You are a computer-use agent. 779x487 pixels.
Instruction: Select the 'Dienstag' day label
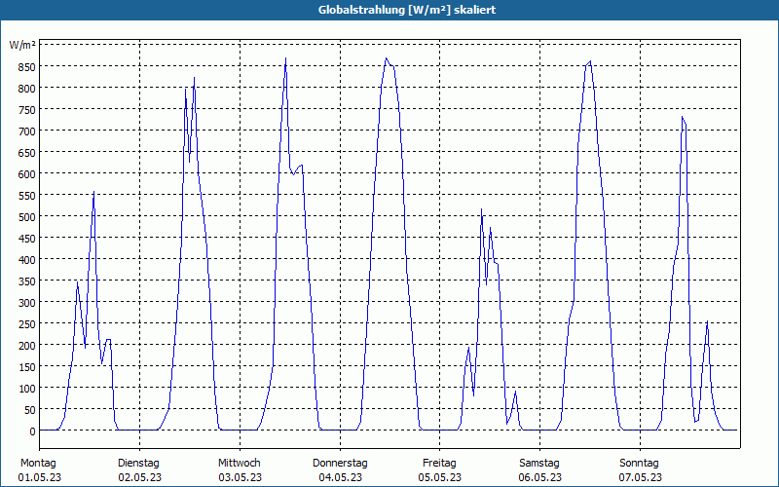[x=138, y=464]
